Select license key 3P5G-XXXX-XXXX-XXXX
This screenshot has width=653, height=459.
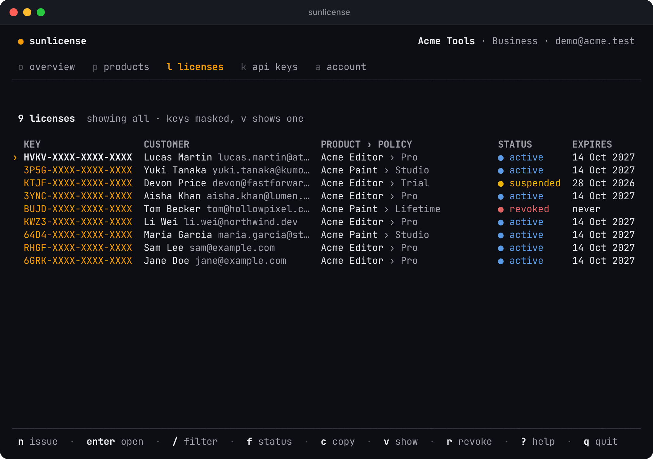coord(78,170)
